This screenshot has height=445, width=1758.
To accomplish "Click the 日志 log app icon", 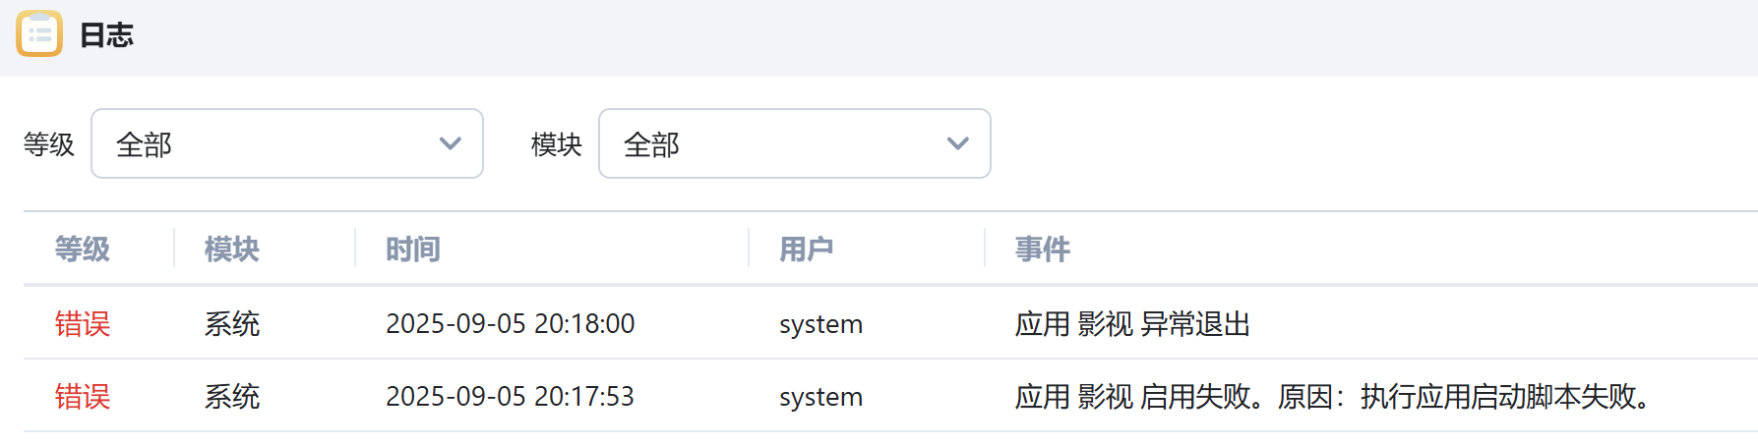I will 39,33.
